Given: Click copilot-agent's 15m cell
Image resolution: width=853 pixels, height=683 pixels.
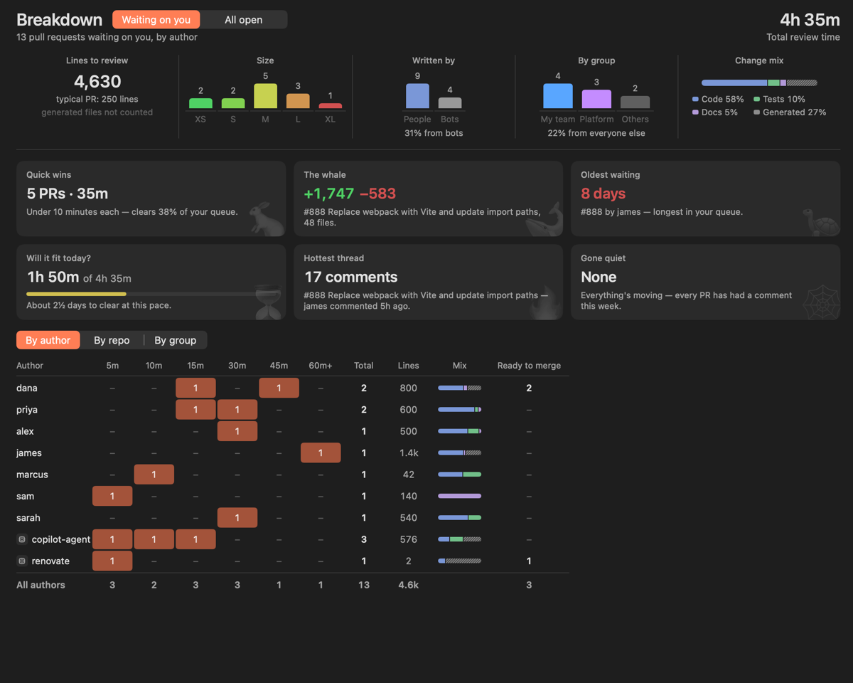Looking at the screenshot, I should (x=195, y=539).
